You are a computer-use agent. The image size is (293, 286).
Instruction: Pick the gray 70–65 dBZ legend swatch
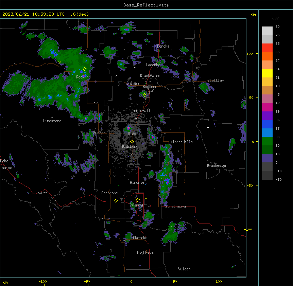pyautogui.click(x=267, y=39)
